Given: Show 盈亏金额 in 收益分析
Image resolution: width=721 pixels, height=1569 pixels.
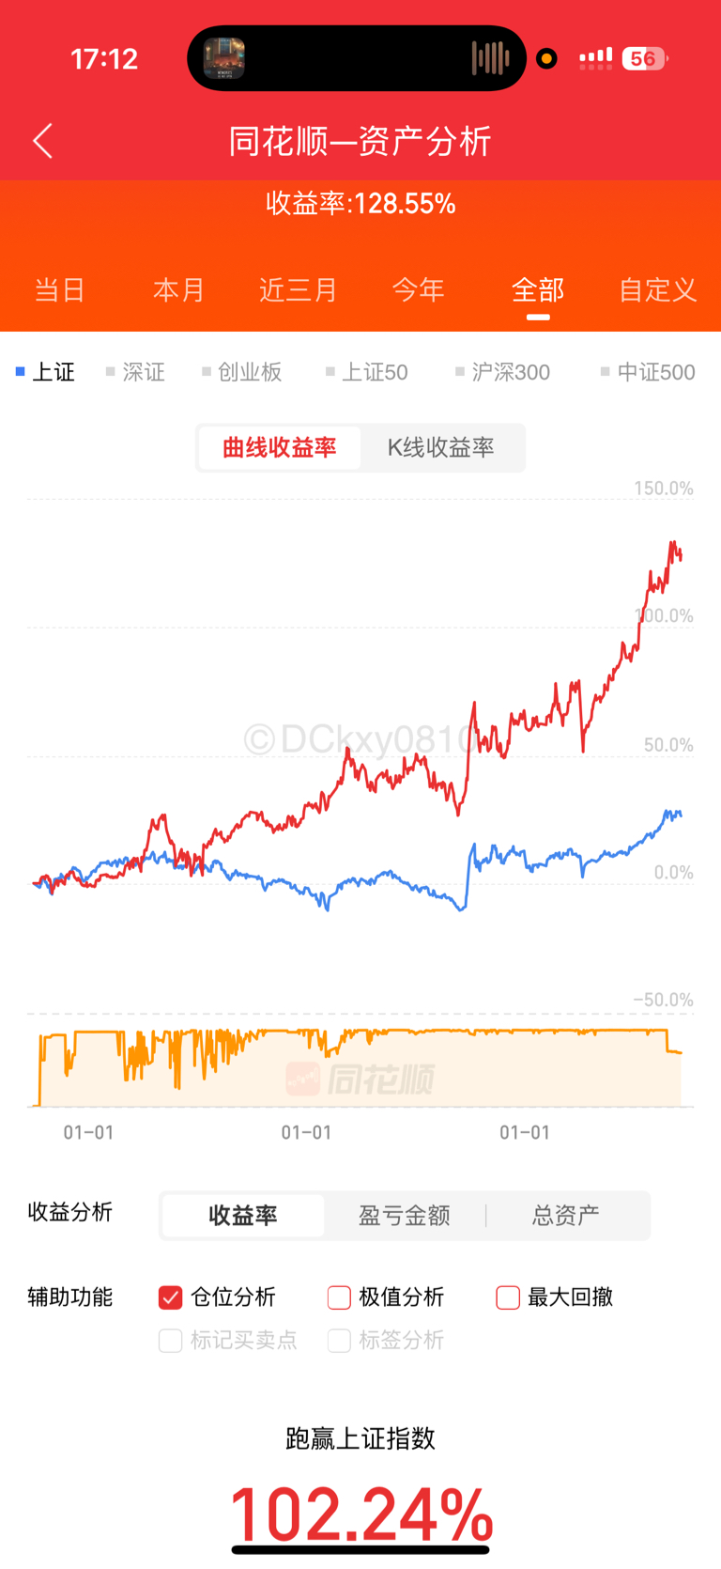Looking at the screenshot, I should point(405,1215).
